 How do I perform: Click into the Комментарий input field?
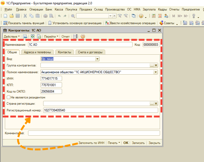tap(94, 133)
